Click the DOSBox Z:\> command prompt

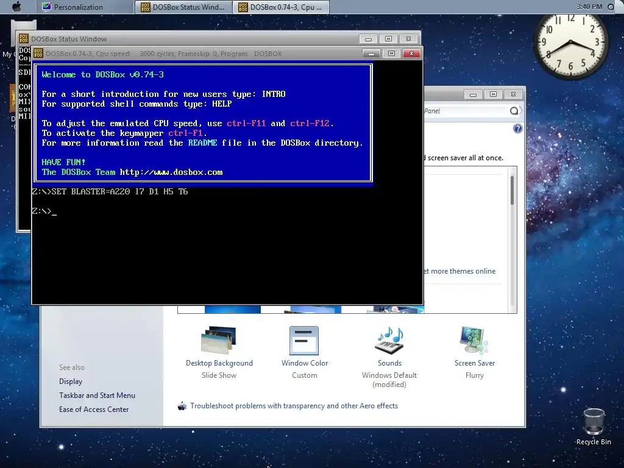[x=44, y=211]
